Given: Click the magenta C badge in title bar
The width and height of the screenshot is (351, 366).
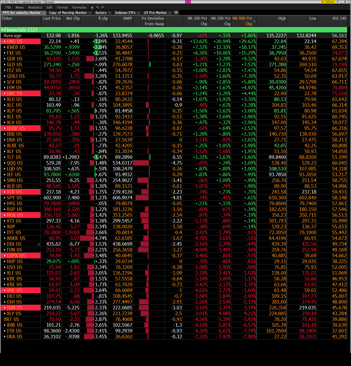Looking at the screenshot, I should (188, 2).
